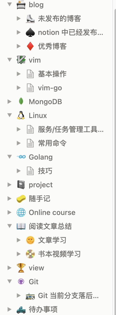Open the vim-go page
The width and height of the screenshot is (116, 315).
click(x=50, y=88)
